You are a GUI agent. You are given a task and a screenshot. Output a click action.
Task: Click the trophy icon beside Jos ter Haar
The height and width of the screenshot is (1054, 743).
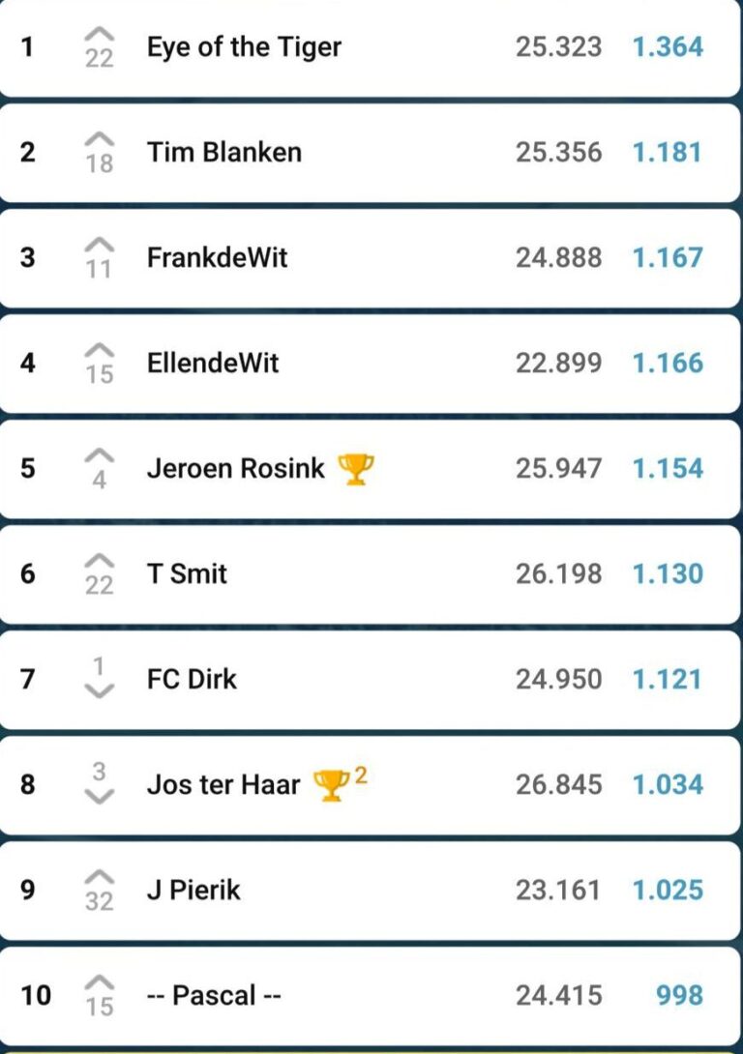click(x=332, y=785)
